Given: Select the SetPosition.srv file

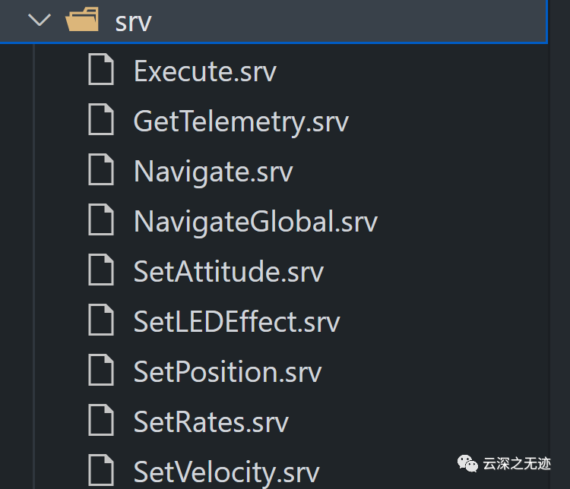Looking at the screenshot, I should (227, 372).
